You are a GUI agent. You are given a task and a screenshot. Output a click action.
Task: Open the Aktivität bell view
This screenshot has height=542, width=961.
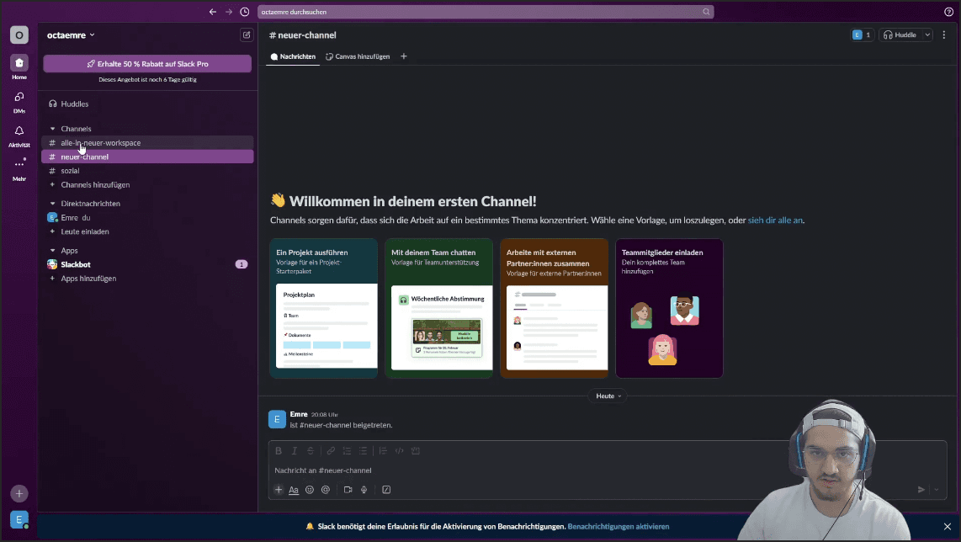point(19,135)
